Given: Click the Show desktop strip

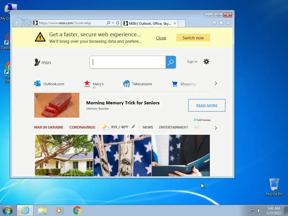Looking at the screenshot, I should (x=286, y=210).
